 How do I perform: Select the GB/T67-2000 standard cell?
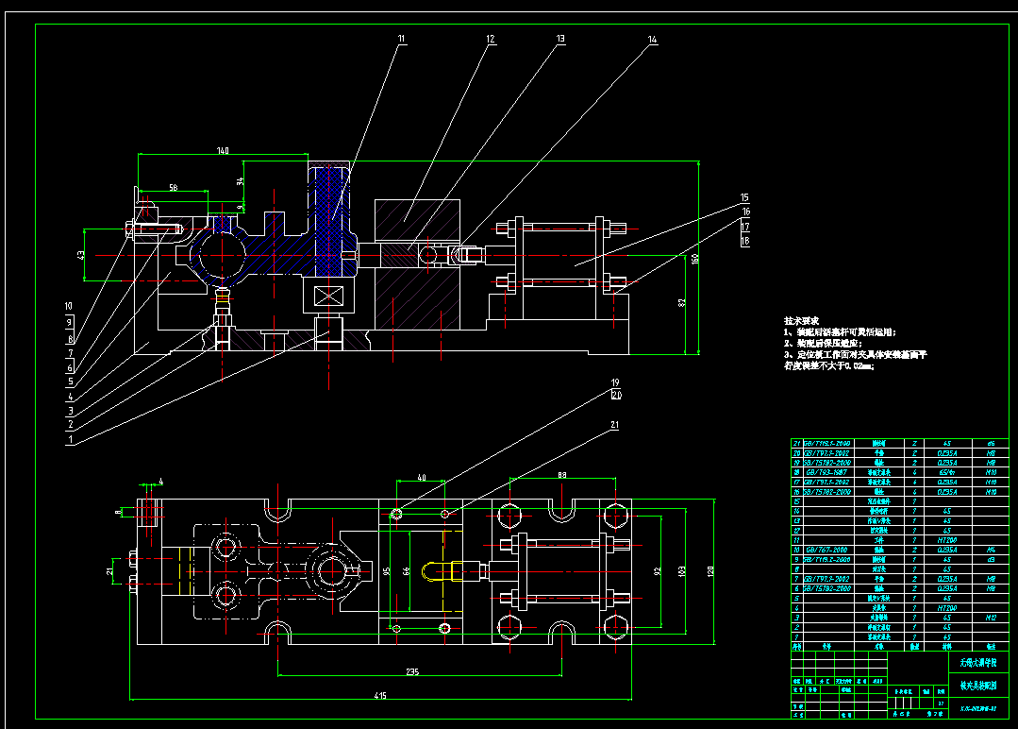pos(826,550)
